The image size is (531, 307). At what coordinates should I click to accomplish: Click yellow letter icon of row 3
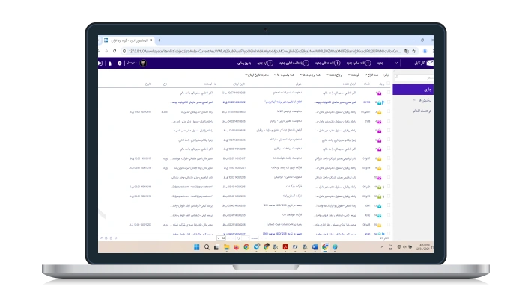(x=379, y=112)
